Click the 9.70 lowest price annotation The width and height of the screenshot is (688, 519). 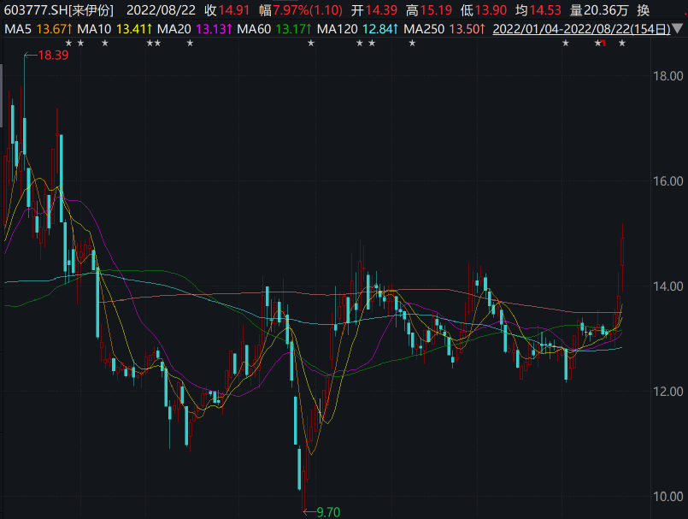pyautogui.click(x=328, y=511)
